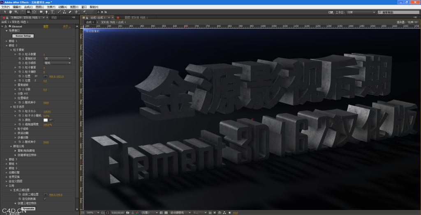Open the 编辑(E) menu
This screenshot has width=421, height=215.
pyautogui.click(x=16, y=7)
